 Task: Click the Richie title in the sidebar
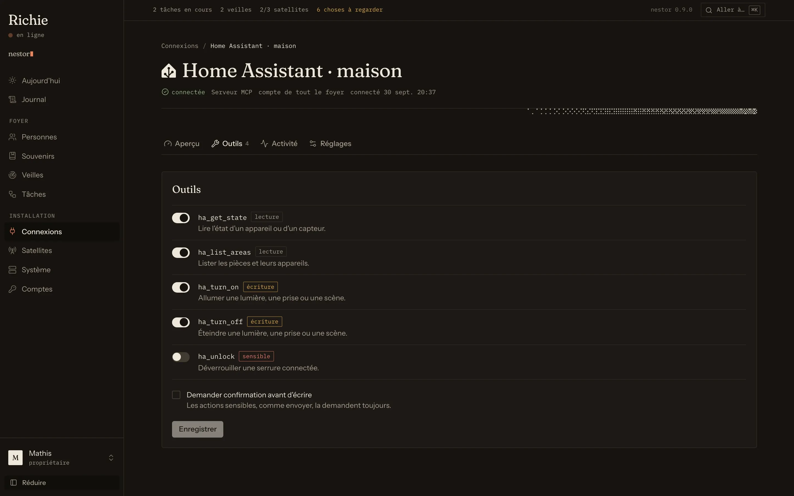click(x=28, y=20)
